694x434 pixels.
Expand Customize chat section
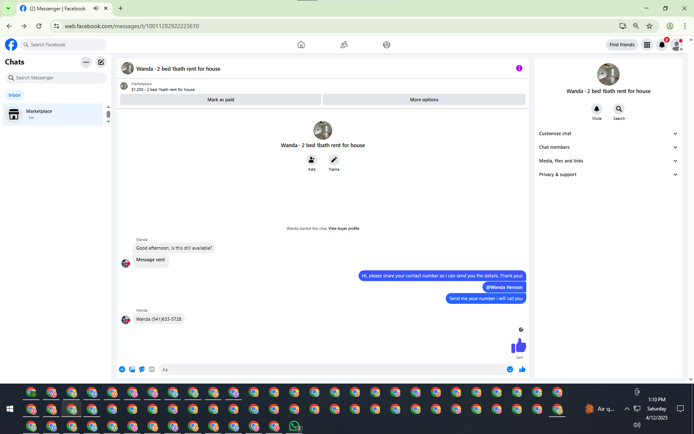[608, 134]
